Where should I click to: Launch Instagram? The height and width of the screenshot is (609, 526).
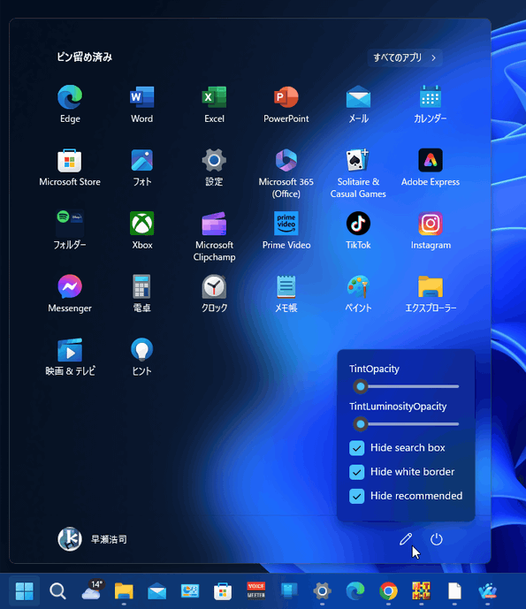pos(431,230)
